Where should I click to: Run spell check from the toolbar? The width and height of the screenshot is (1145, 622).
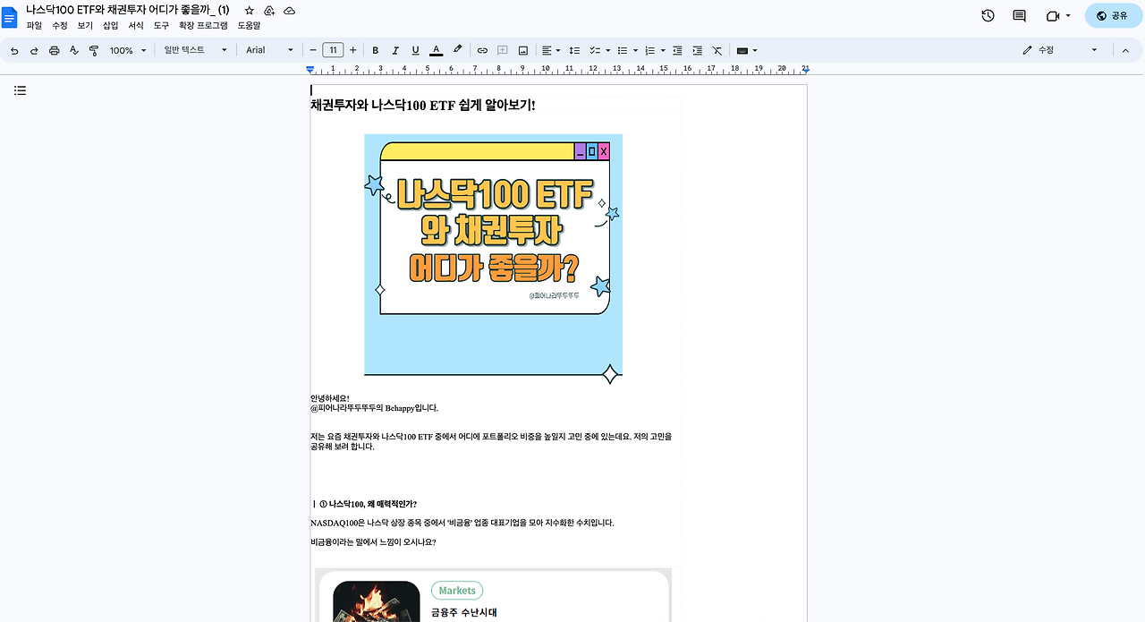tap(74, 50)
